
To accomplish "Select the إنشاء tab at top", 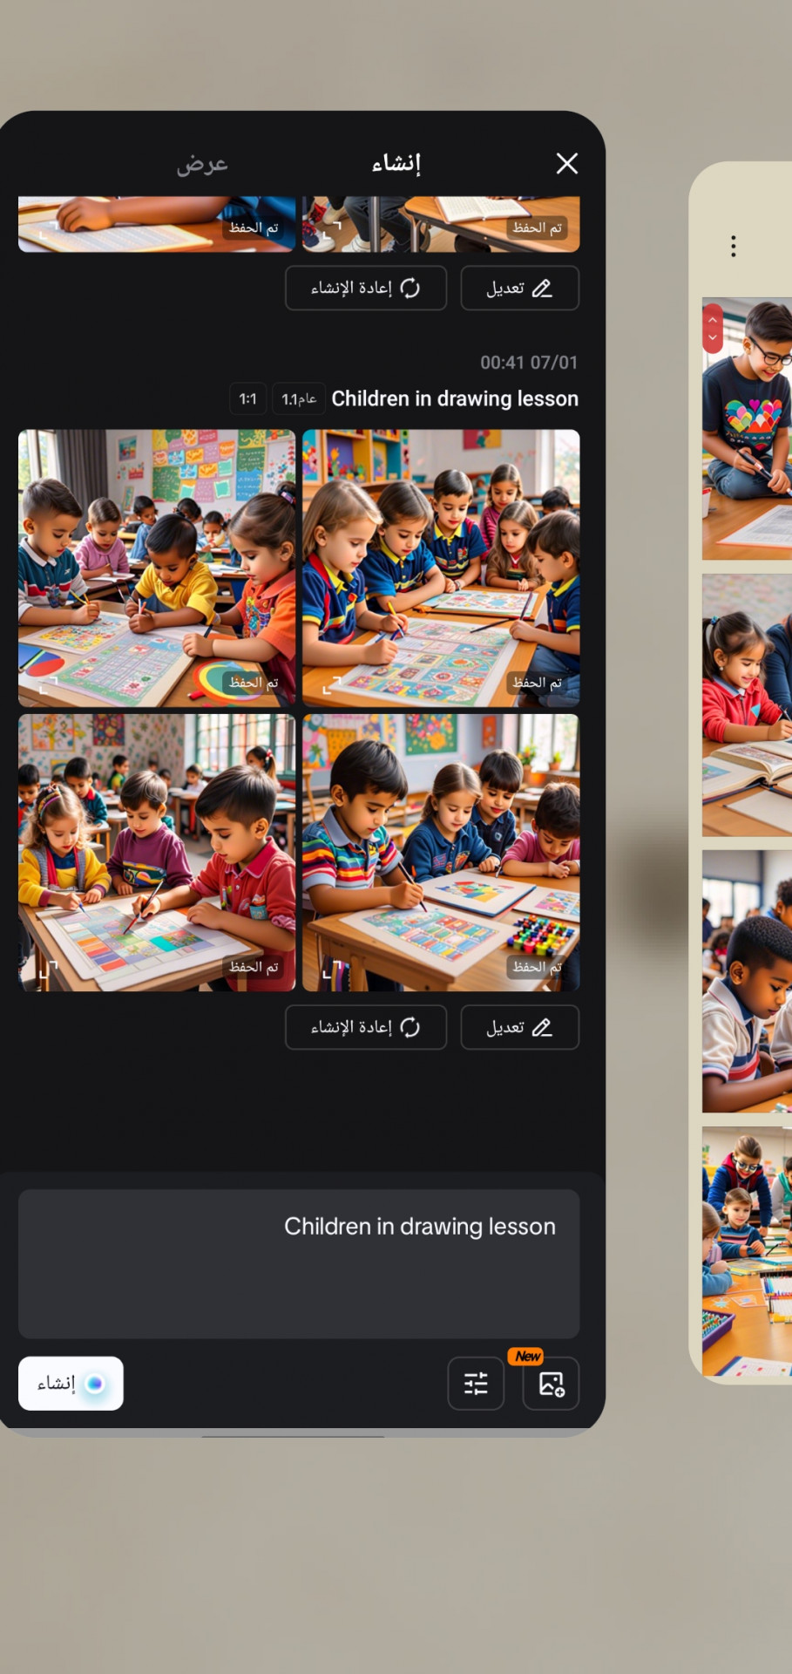I will pos(396,164).
